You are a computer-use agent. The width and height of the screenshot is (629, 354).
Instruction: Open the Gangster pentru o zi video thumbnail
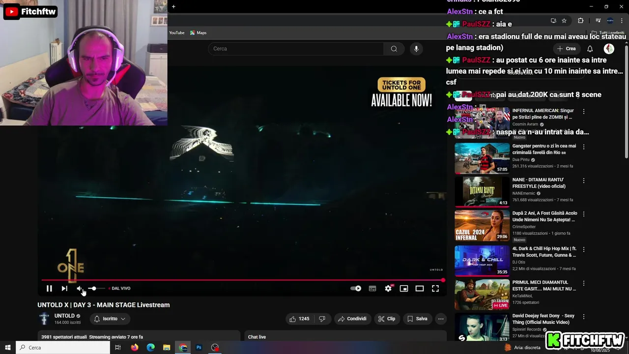pyautogui.click(x=482, y=158)
